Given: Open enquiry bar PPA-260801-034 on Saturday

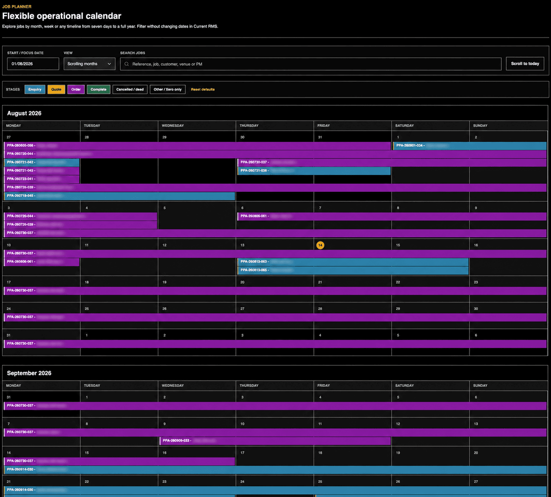Looking at the screenshot, I should point(470,146).
